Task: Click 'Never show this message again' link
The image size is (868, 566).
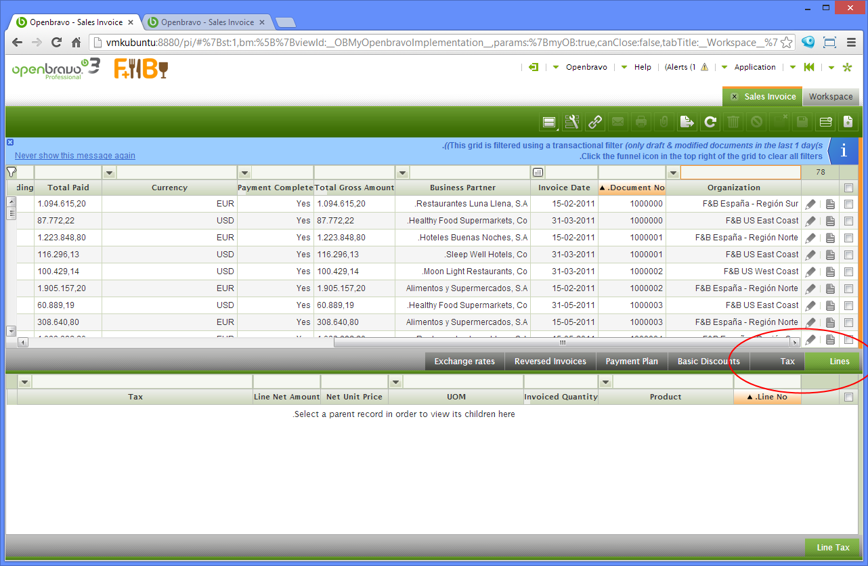Action: coord(75,156)
